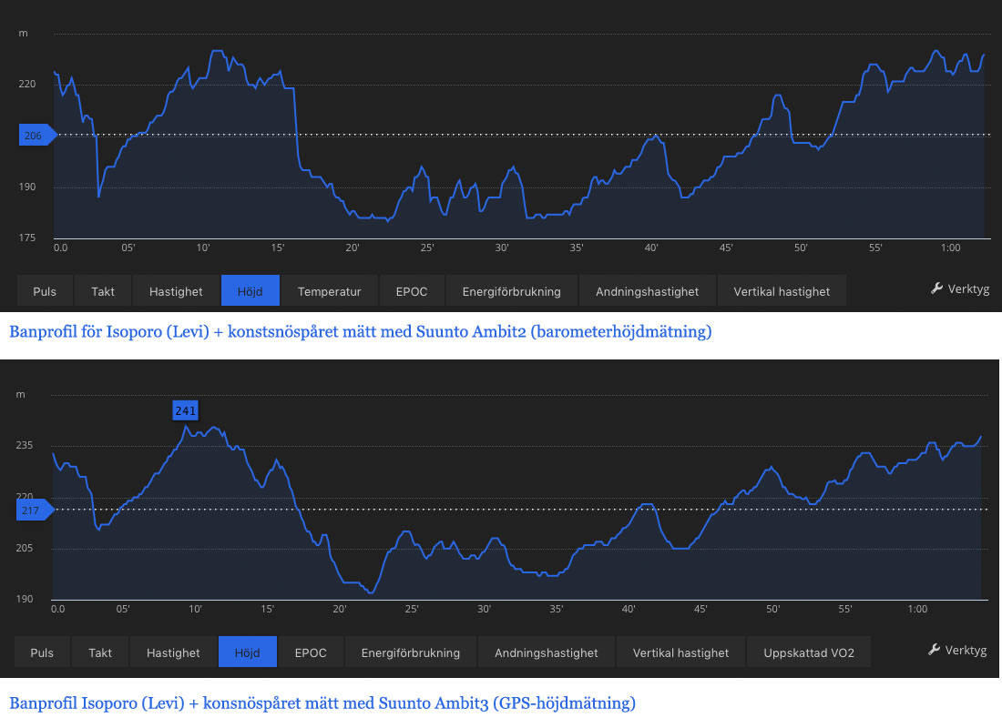Select Puls tab in top chart

[45, 291]
